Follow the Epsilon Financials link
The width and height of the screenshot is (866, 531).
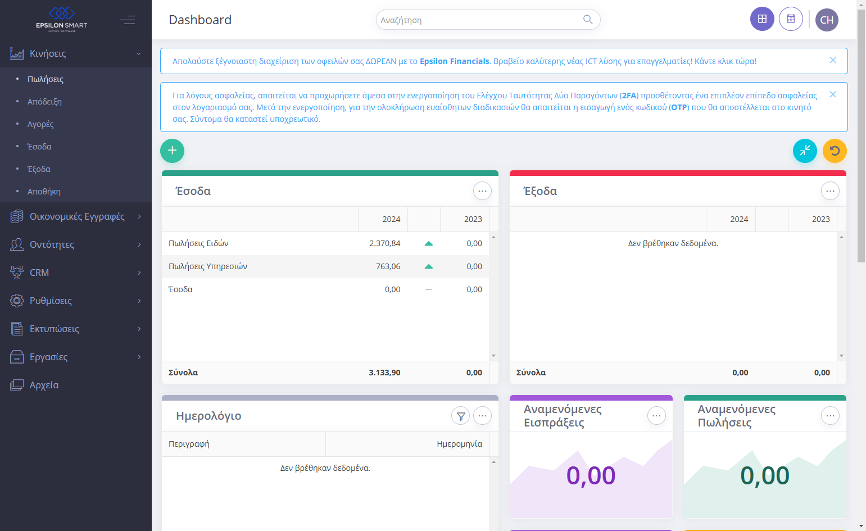tap(455, 61)
